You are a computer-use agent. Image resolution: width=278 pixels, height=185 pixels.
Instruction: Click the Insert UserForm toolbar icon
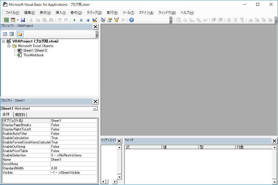(13, 20)
